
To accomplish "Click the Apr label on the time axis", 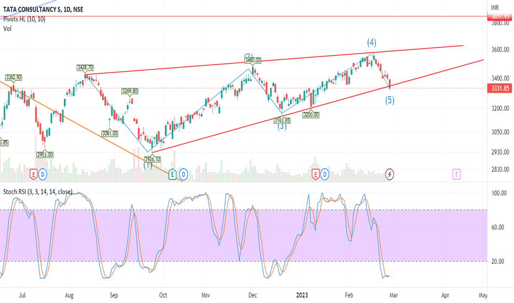I will (x=445, y=295).
